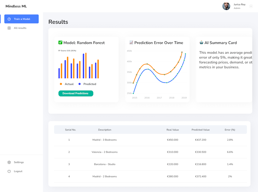Click Jurica Roy's profile avatar
Image resolution: width=258 pixels, height=192 pixels.
(226, 6)
